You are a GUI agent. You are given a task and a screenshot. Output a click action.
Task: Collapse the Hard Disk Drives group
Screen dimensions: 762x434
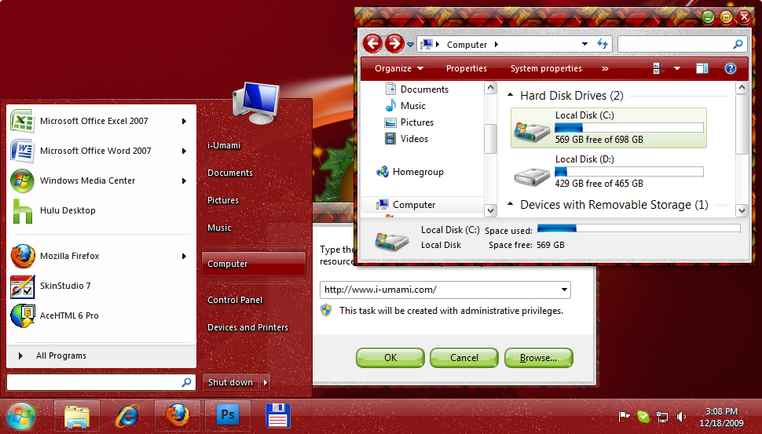tap(507, 96)
